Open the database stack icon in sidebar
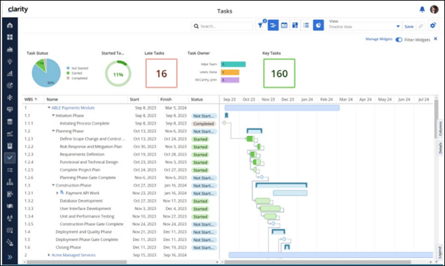Screen dimensions: 445x266 coord(10,122)
